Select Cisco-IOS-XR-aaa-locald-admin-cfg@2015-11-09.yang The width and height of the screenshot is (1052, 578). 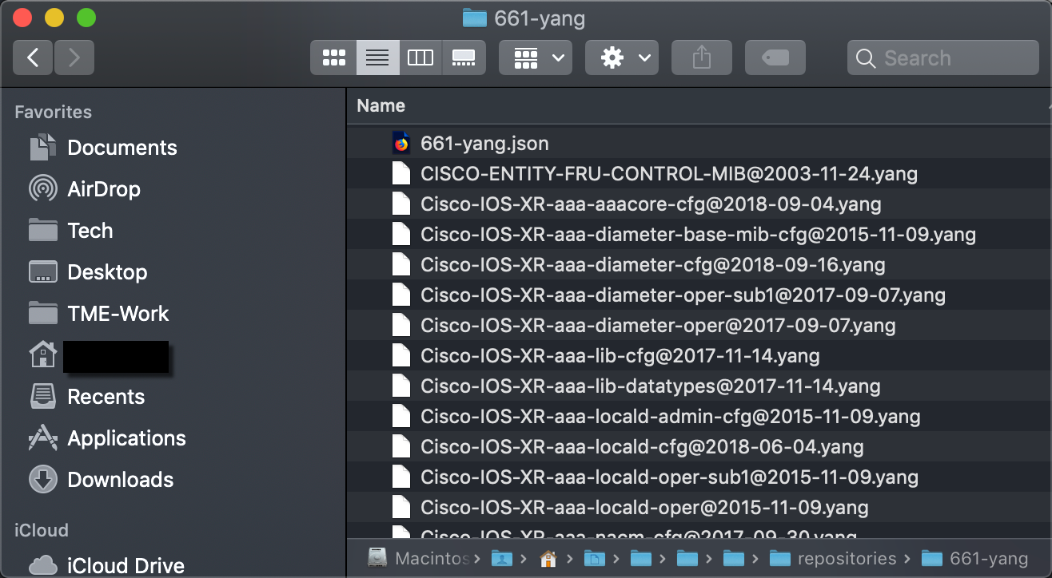click(x=699, y=417)
